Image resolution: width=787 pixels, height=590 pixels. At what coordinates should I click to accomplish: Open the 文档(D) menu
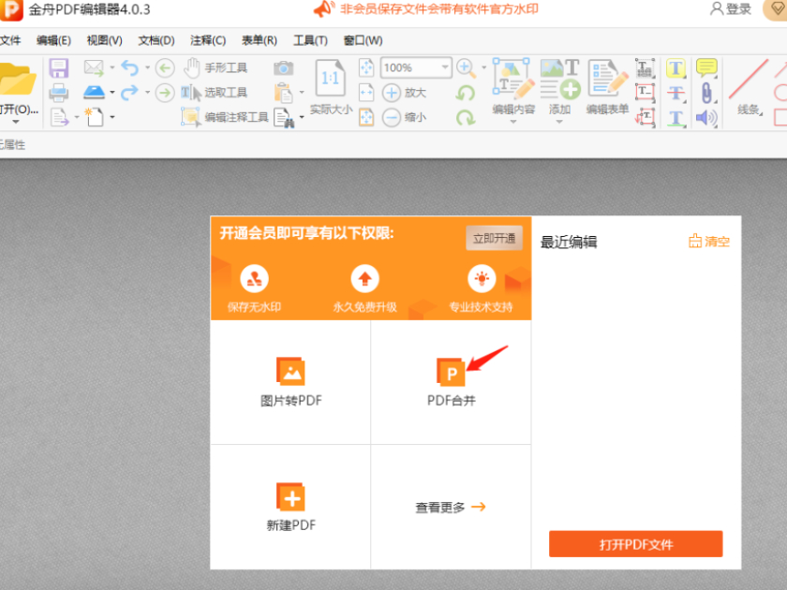click(156, 40)
